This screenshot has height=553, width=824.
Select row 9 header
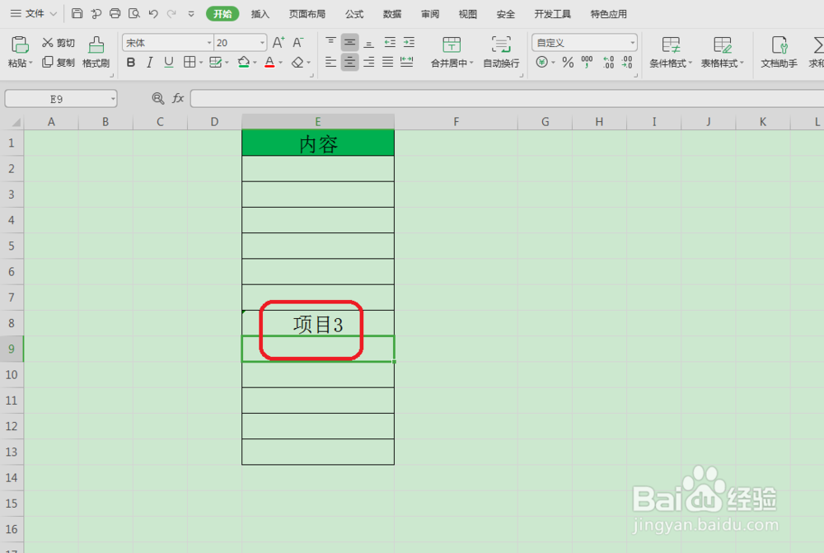(x=12, y=349)
